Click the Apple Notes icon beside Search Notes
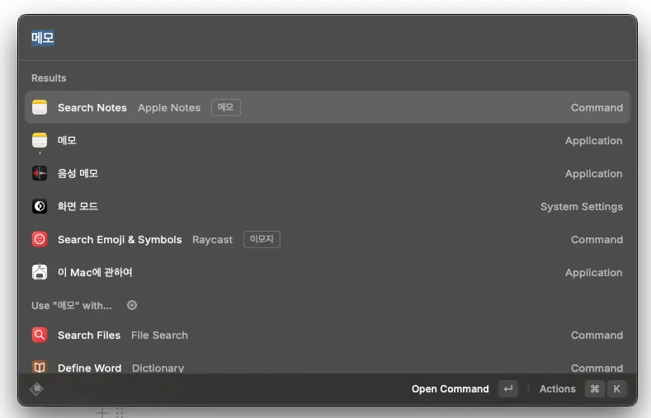 click(40, 107)
